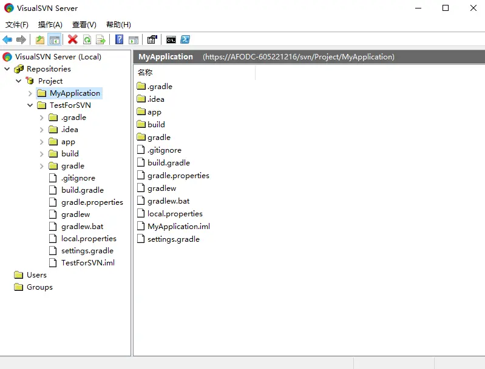This screenshot has height=369, width=485.
Task: Go up one level toolbar icon
Action: 40,39
